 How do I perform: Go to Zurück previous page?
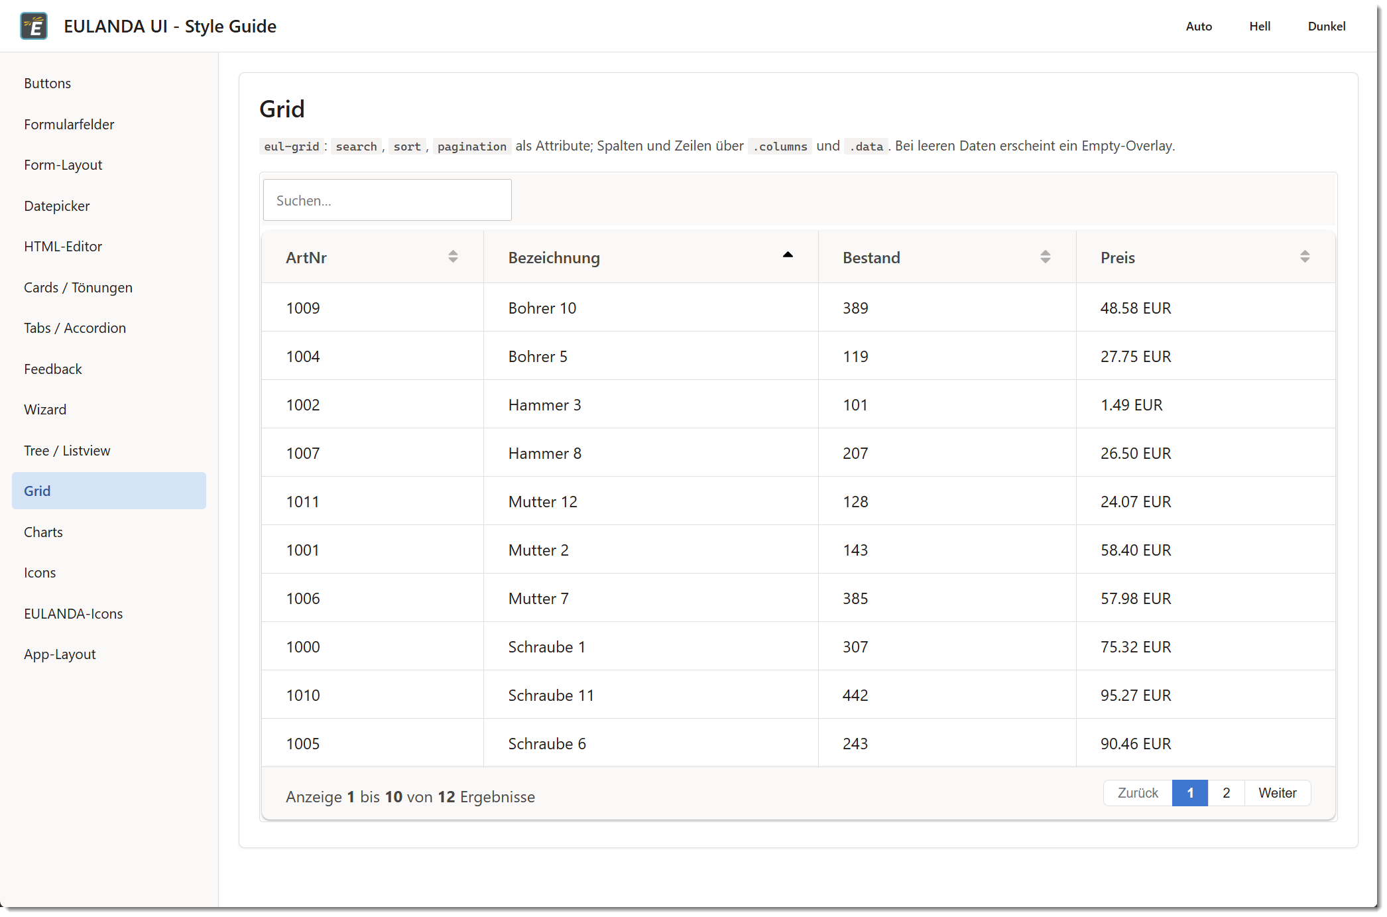tap(1138, 793)
